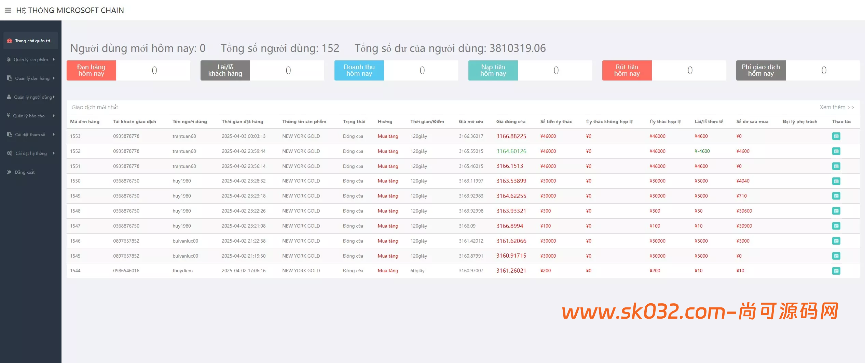The image size is (865, 363).
Task: Click the Xem thêm >> link
Action: click(837, 107)
